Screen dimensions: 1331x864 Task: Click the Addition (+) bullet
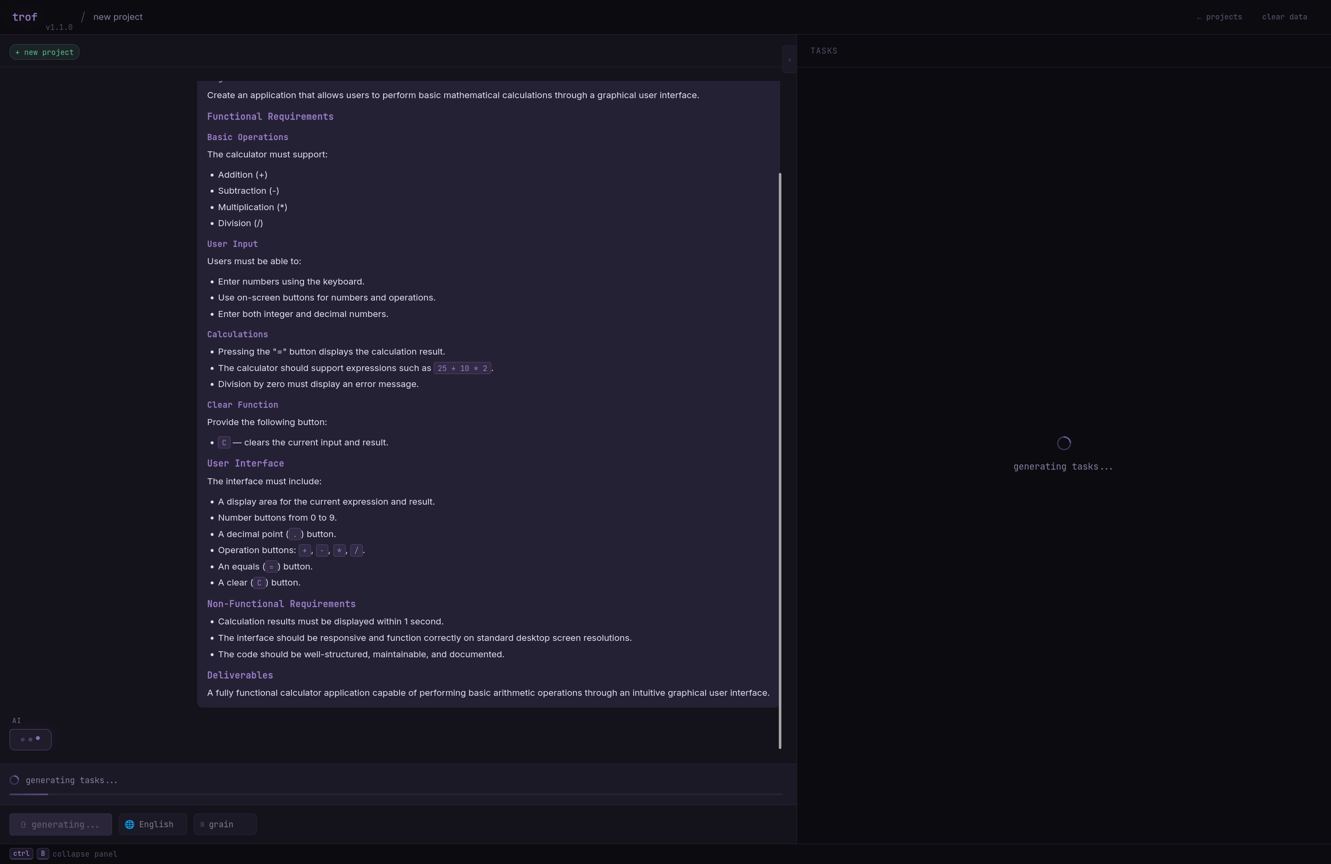(243, 175)
